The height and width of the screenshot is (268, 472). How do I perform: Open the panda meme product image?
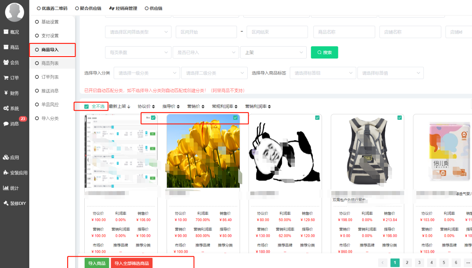285,151
